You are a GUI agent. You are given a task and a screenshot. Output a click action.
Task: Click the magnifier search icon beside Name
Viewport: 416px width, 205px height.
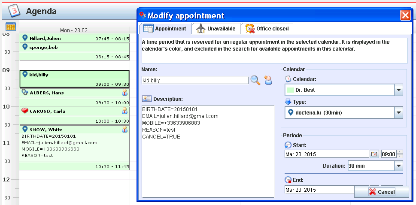tap(255, 80)
